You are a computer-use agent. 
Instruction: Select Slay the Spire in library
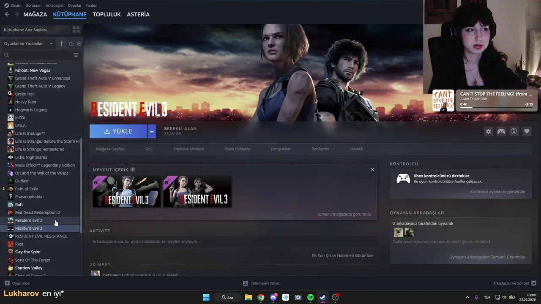pyautogui.click(x=27, y=252)
